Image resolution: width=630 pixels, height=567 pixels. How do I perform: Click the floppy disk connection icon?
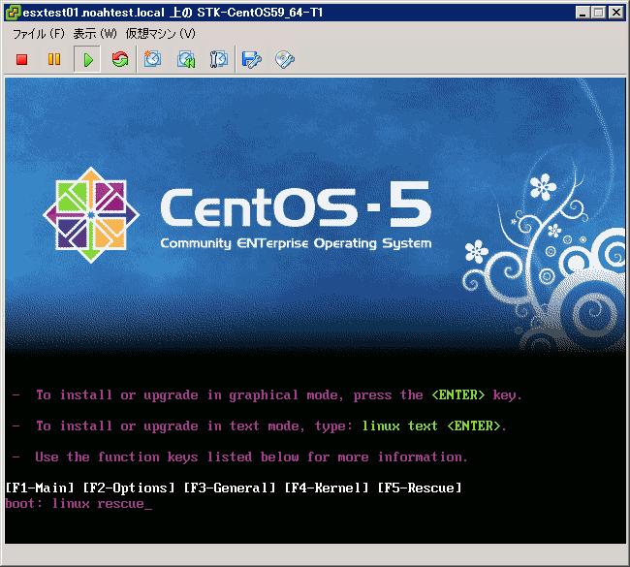252,59
